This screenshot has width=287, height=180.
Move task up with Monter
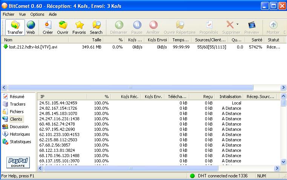click(x=273, y=27)
